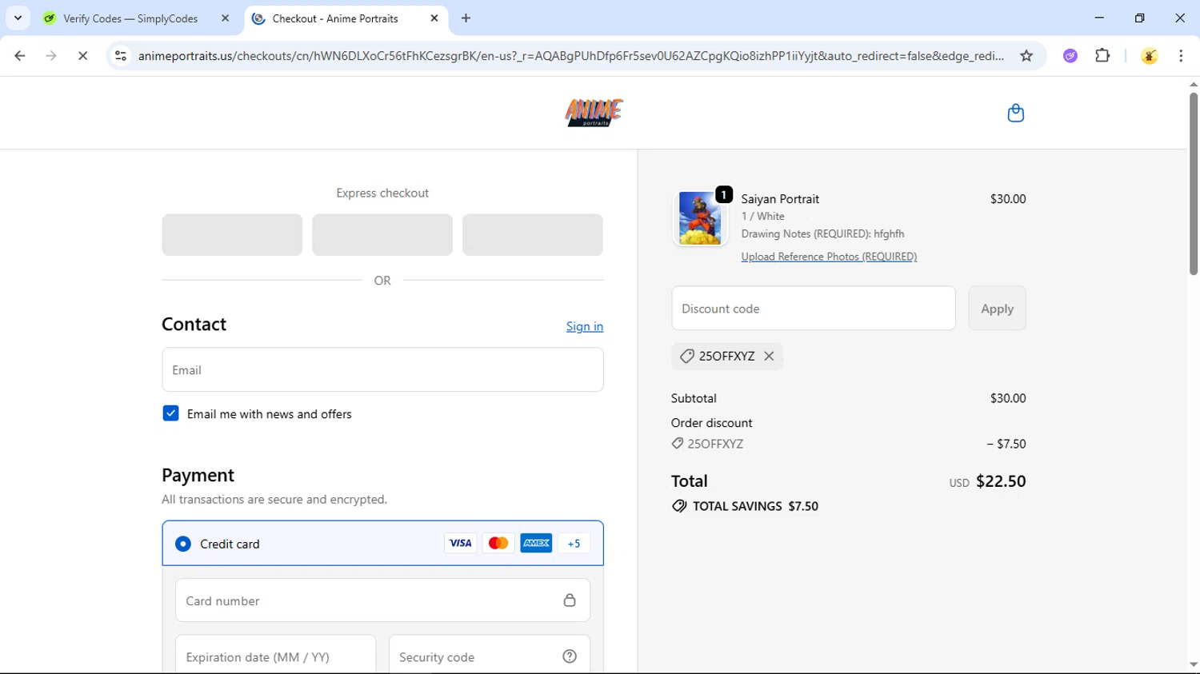This screenshot has width=1200, height=674.
Task: Click the page vertical scrollbar thumb
Action: [x=1193, y=184]
